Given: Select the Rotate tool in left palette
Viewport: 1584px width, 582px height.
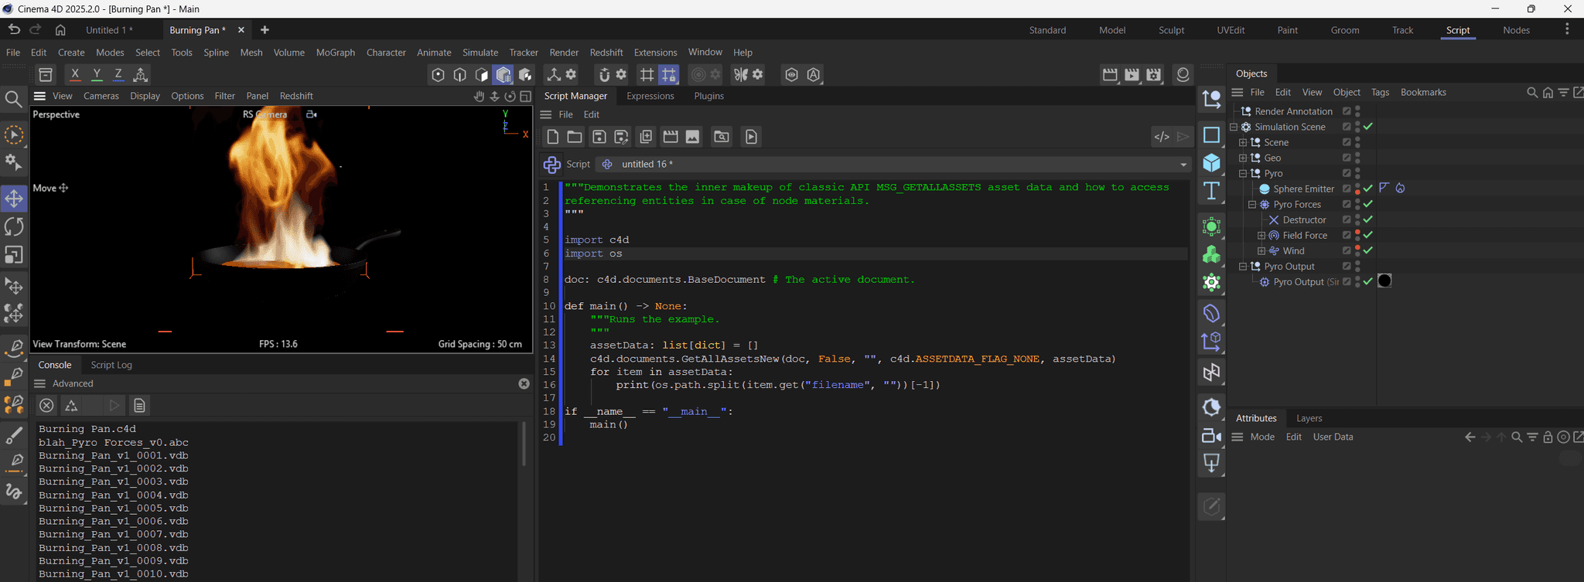Looking at the screenshot, I should tap(14, 226).
